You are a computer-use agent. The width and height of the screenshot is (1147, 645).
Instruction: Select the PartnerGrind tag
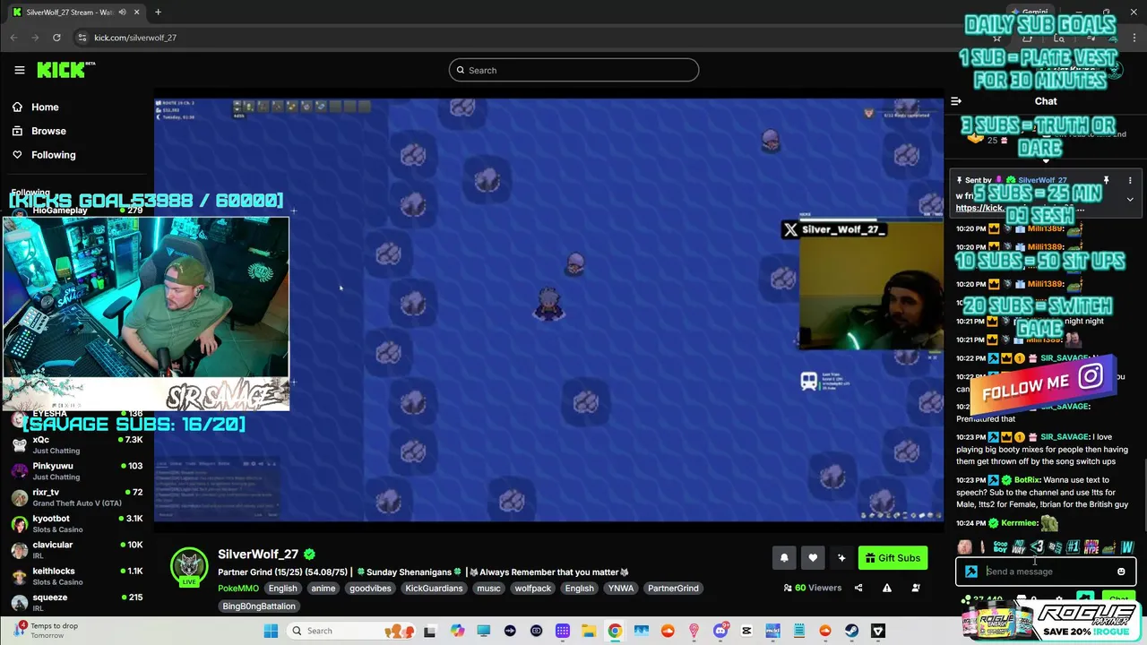coord(673,589)
